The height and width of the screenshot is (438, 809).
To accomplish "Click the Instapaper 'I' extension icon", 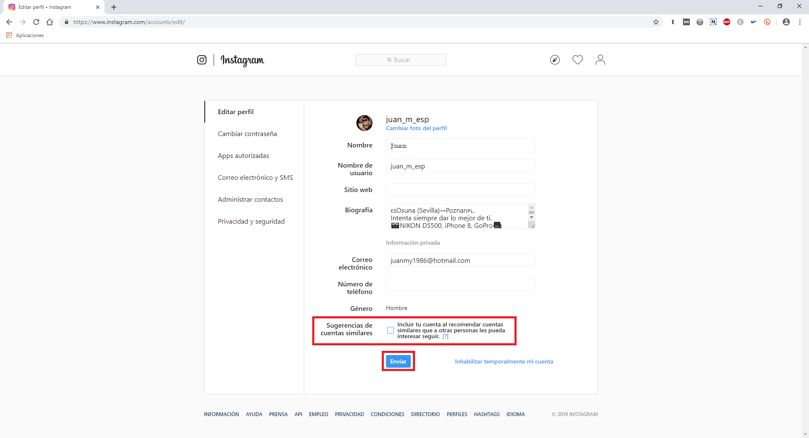I will click(x=673, y=22).
